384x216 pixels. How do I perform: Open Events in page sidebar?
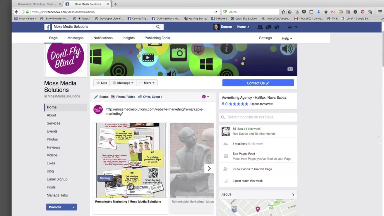coord(52,131)
